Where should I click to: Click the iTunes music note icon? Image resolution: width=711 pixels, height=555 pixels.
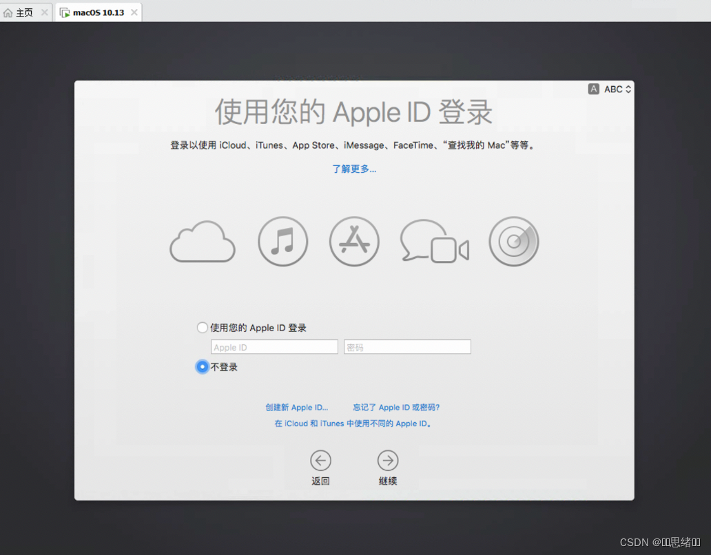pos(283,241)
